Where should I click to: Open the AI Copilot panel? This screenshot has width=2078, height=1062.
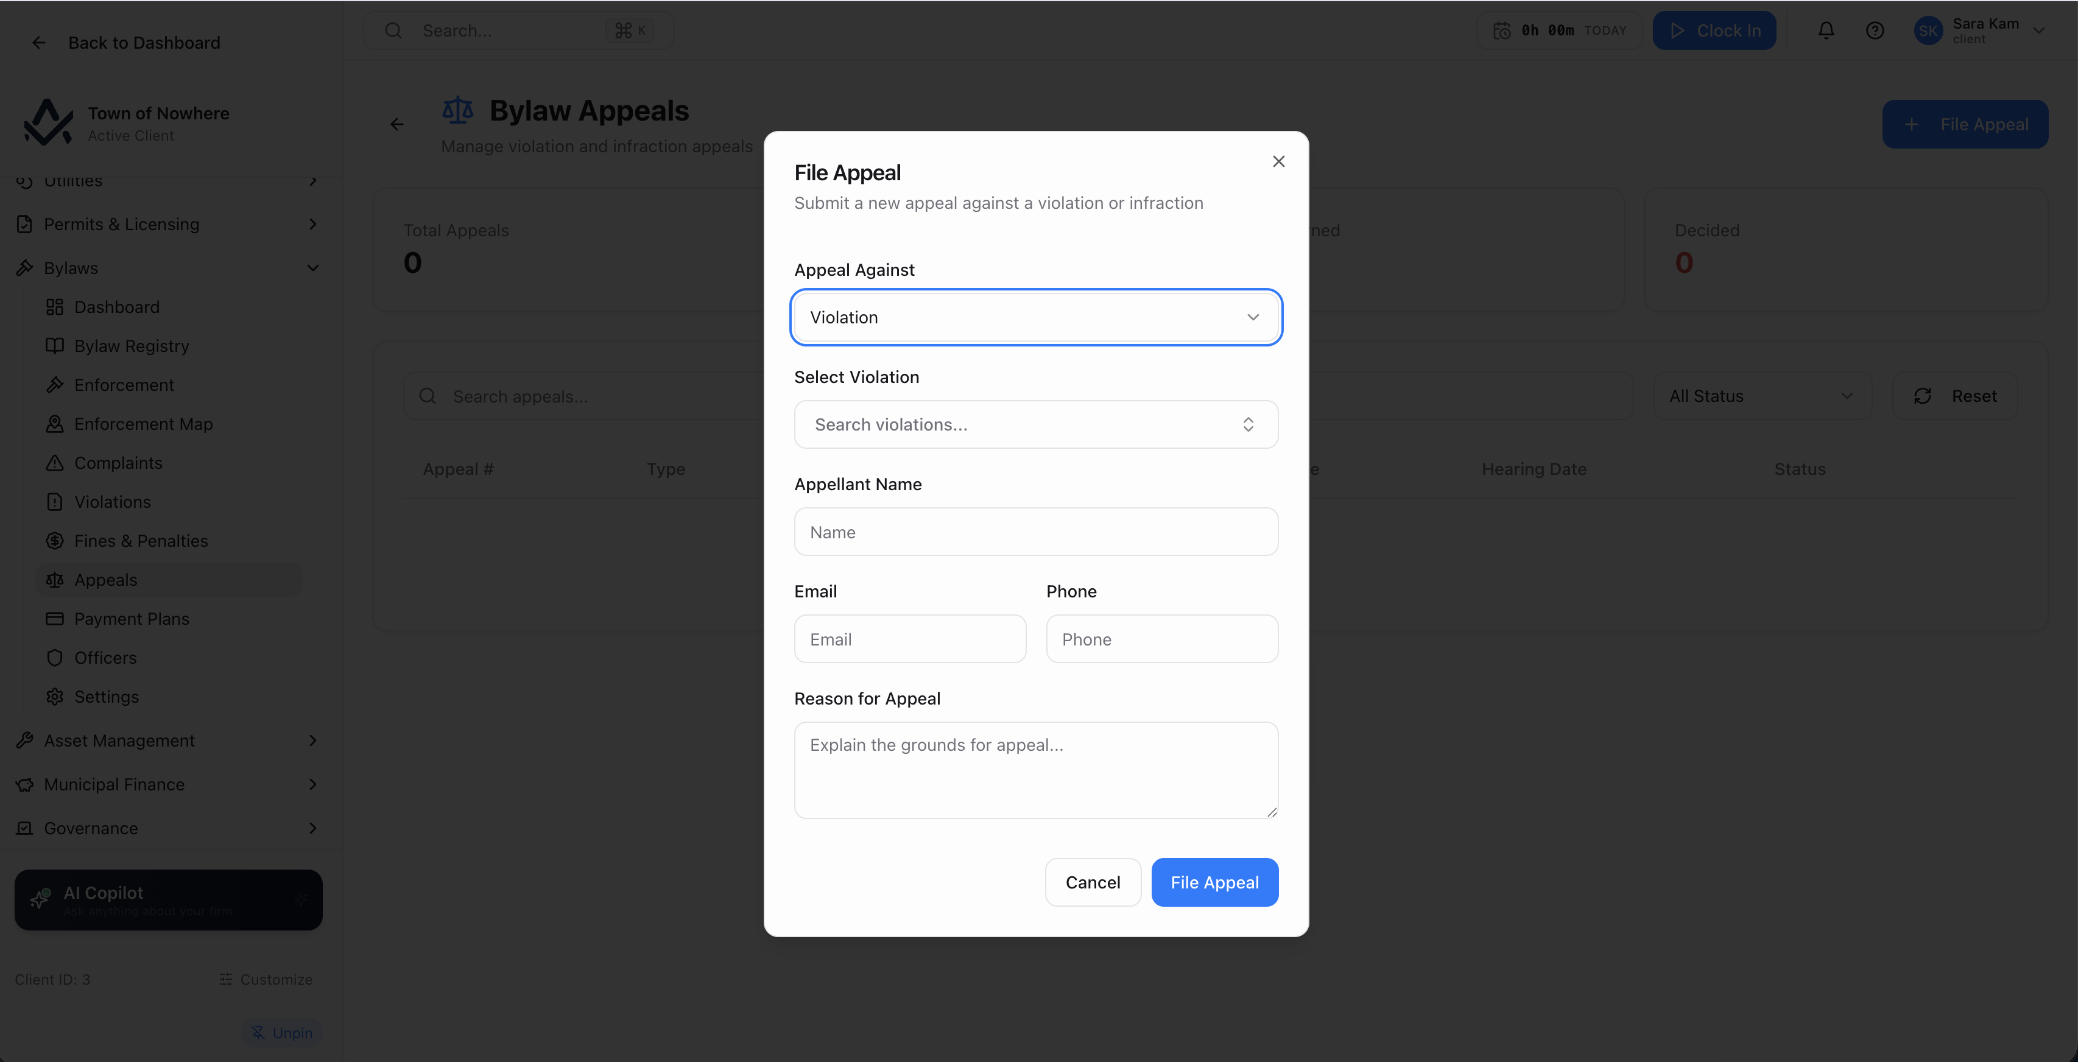(169, 900)
